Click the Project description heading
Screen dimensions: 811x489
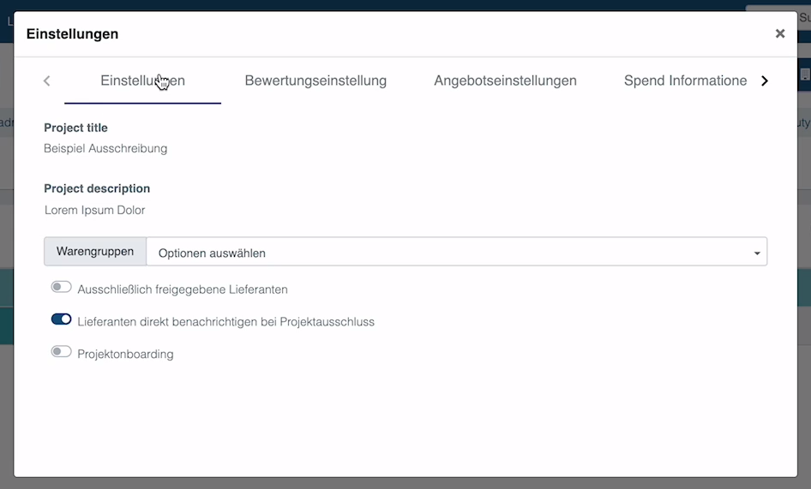[x=97, y=188]
